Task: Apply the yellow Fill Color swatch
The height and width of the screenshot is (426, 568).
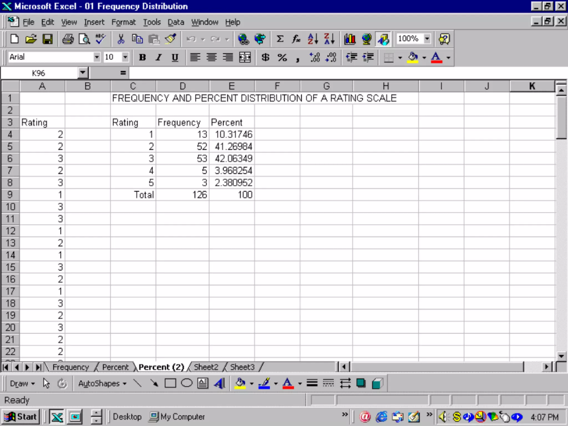Action: (412, 57)
